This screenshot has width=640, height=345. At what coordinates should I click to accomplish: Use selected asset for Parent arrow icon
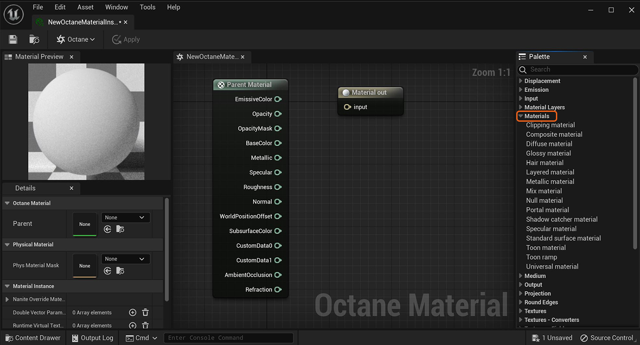coord(108,229)
